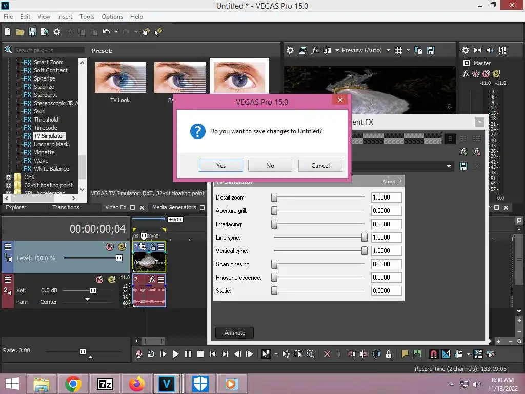
Task: Click the Record microphone button
Action: (x=138, y=354)
